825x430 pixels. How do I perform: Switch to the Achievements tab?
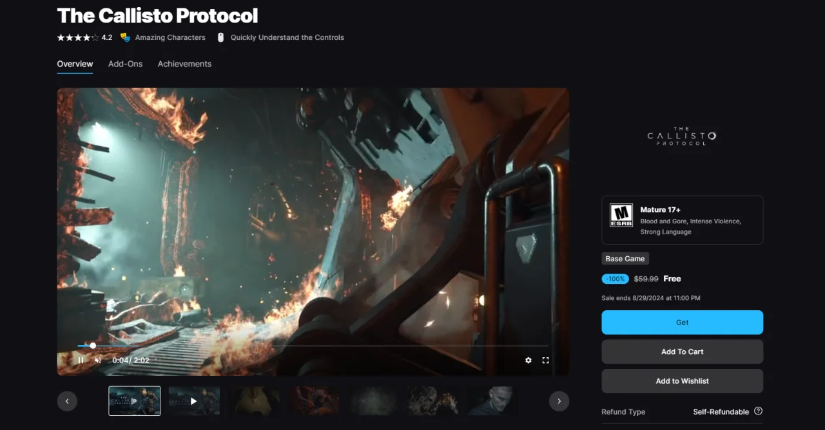click(x=184, y=64)
